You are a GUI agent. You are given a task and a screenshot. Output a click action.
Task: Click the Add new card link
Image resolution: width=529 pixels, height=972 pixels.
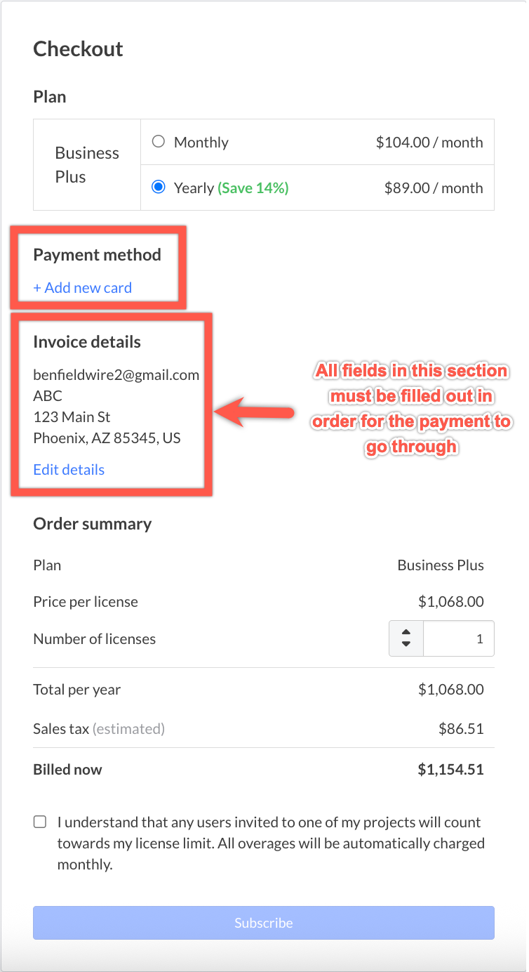(x=83, y=287)
